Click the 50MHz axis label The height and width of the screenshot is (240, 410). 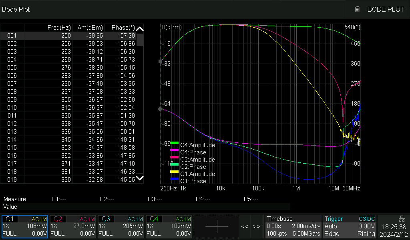click(x=352, y=188)
